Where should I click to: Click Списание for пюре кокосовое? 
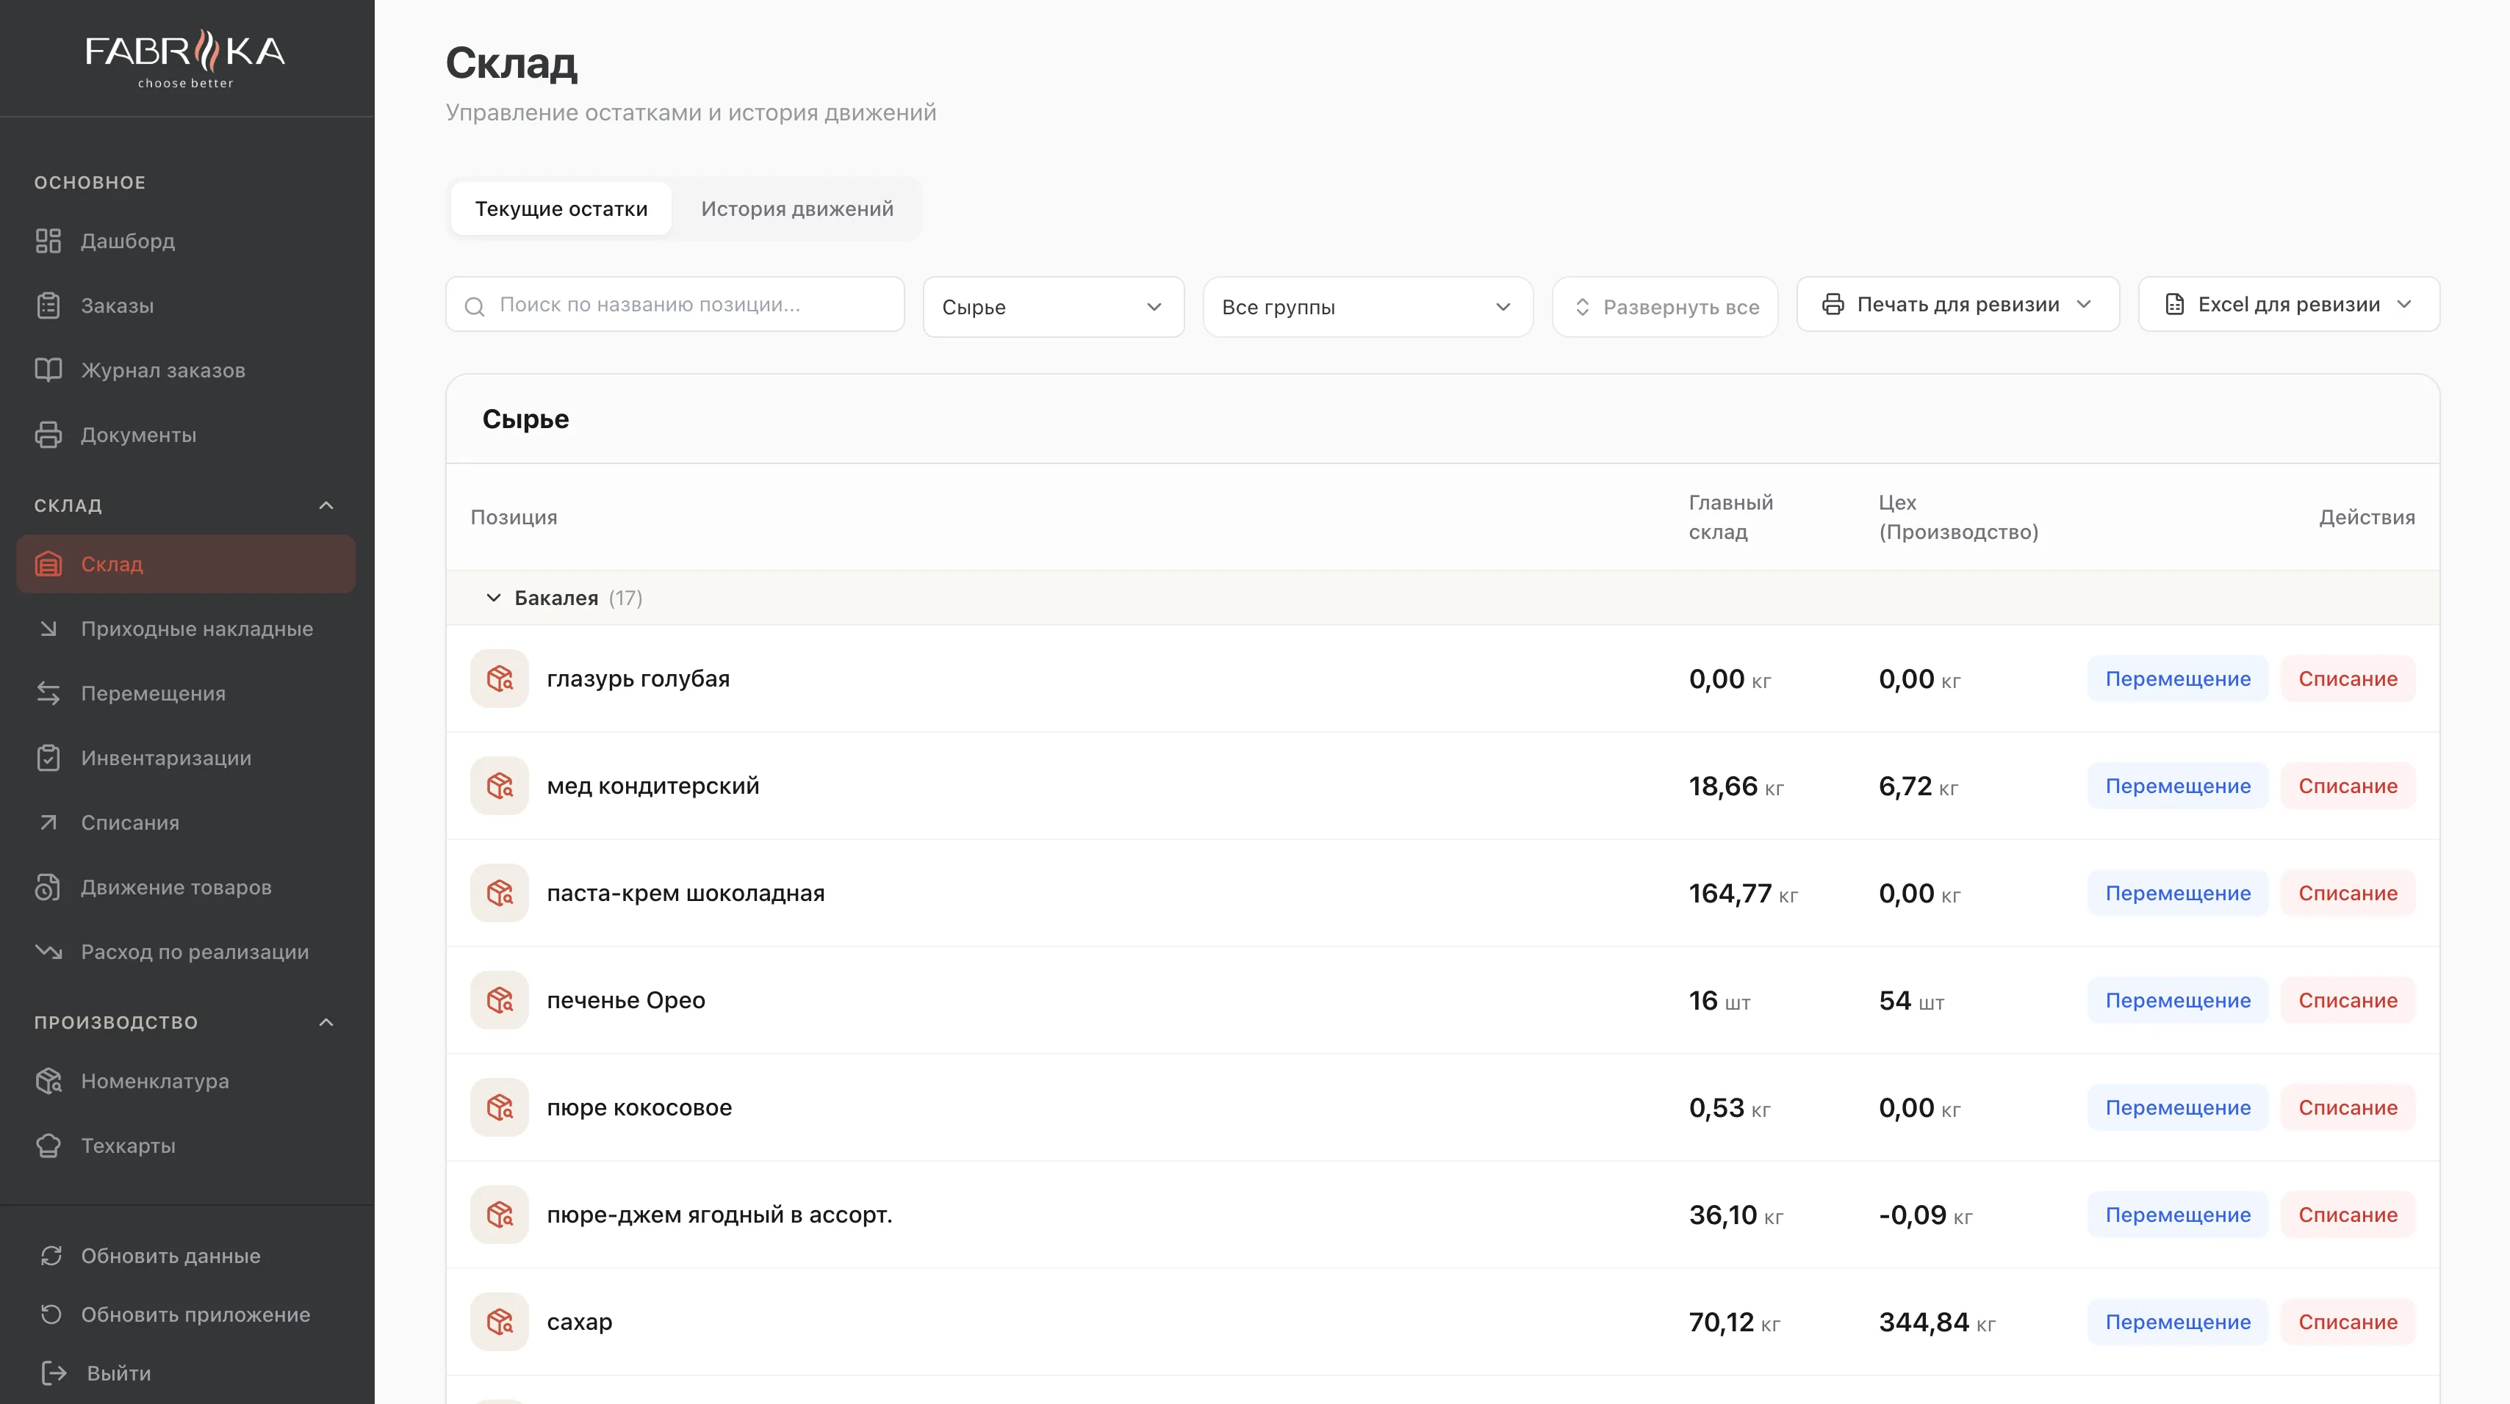[x=2348, y=1107]
